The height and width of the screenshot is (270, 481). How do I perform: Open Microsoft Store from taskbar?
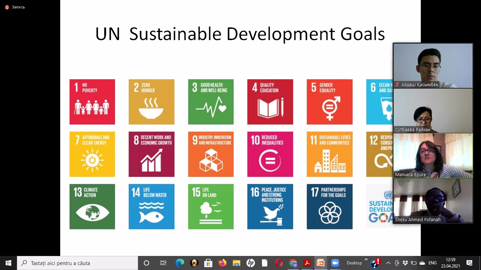coord(208,263)
